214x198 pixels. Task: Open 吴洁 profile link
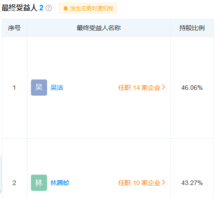57,88
